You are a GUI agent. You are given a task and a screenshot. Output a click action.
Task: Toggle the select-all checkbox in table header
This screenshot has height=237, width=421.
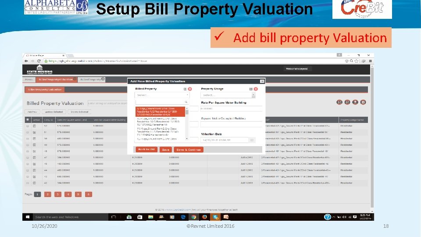pos(27,119)
